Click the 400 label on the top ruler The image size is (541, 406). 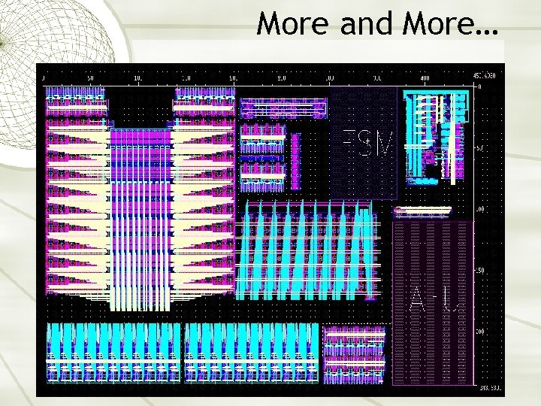tap(425, 78)
